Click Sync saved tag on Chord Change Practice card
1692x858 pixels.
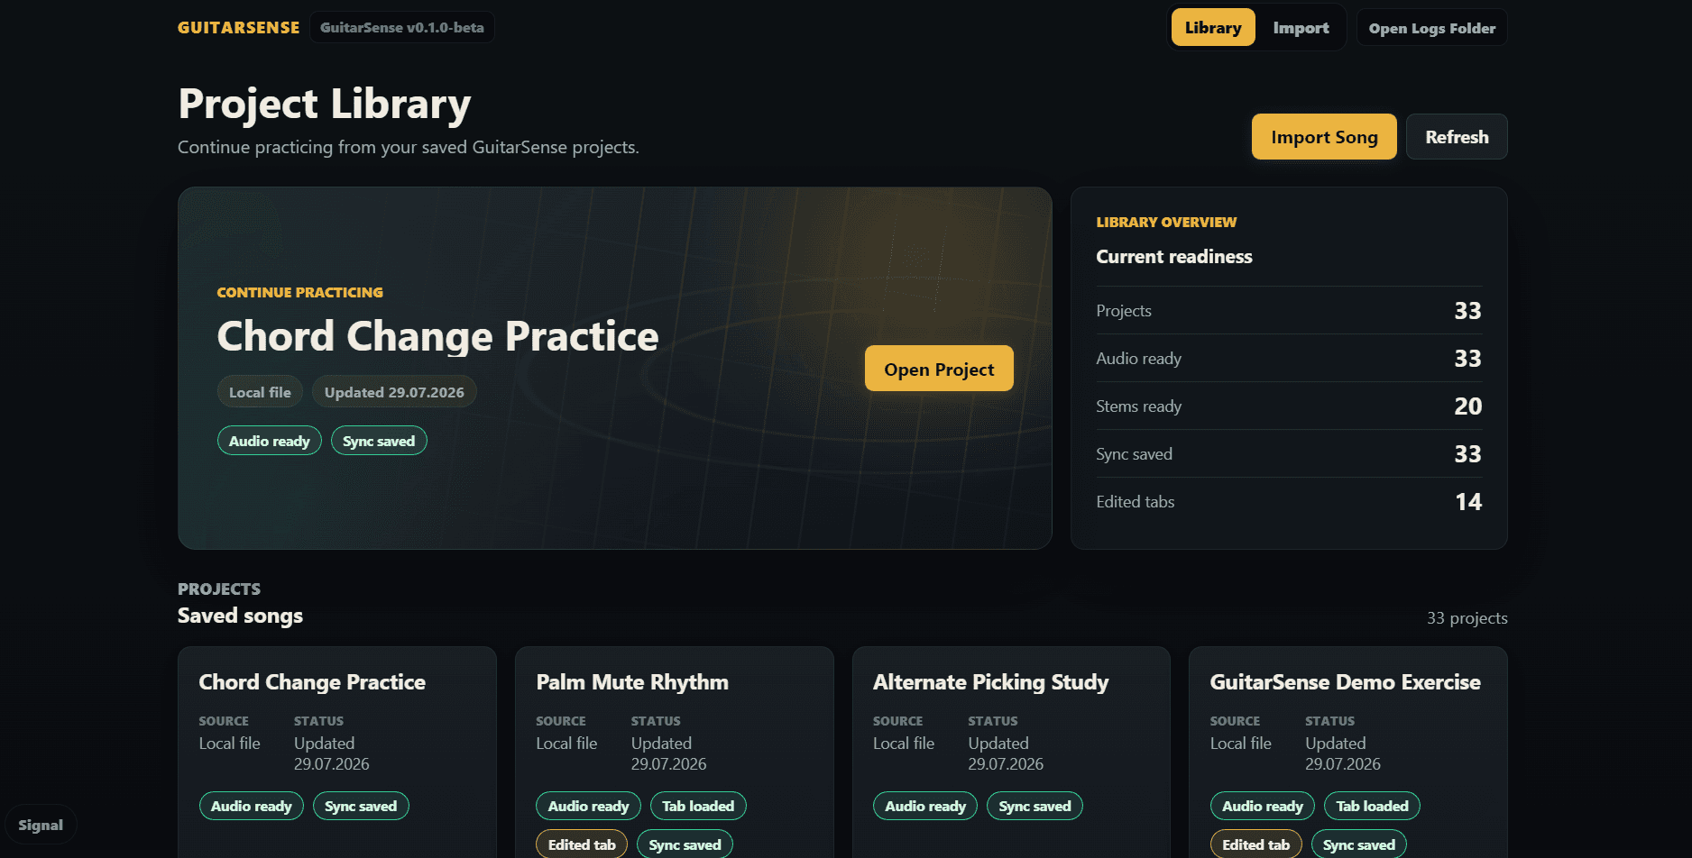361,806
